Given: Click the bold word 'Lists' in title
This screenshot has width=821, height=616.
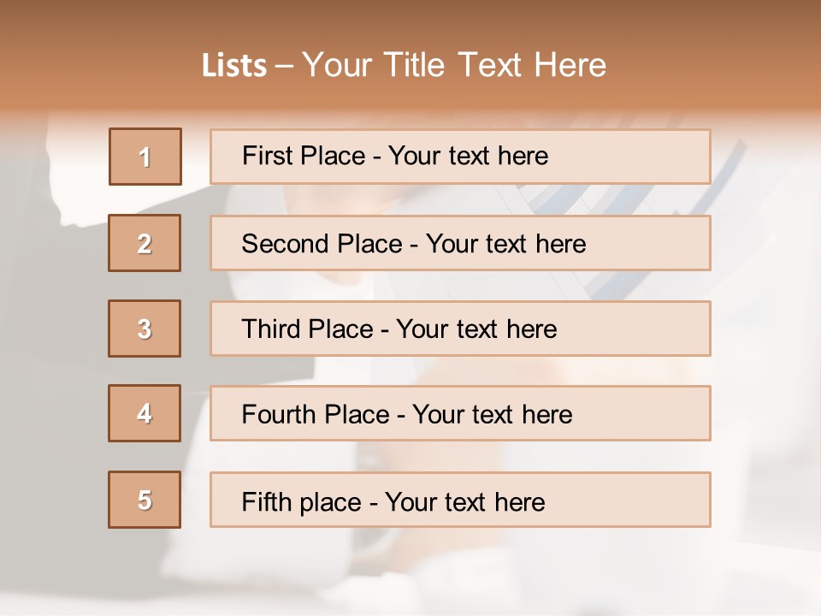Looking at the screenshot, I should pos(234,66).
